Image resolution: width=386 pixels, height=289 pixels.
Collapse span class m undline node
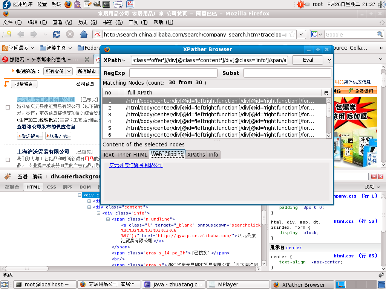click(108, 219)
